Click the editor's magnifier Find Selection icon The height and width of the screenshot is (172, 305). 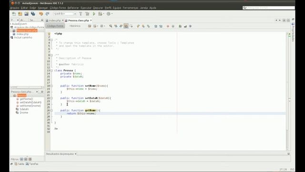tap(111, 26)
